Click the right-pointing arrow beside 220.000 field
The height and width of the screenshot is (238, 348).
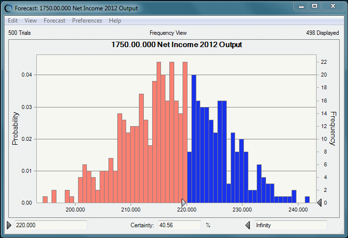pos(9,225)
